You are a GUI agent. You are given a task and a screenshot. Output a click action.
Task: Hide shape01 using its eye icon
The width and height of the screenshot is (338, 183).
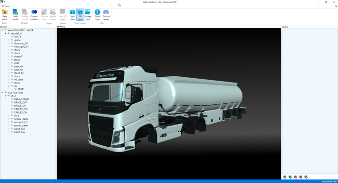click(12, 56)
